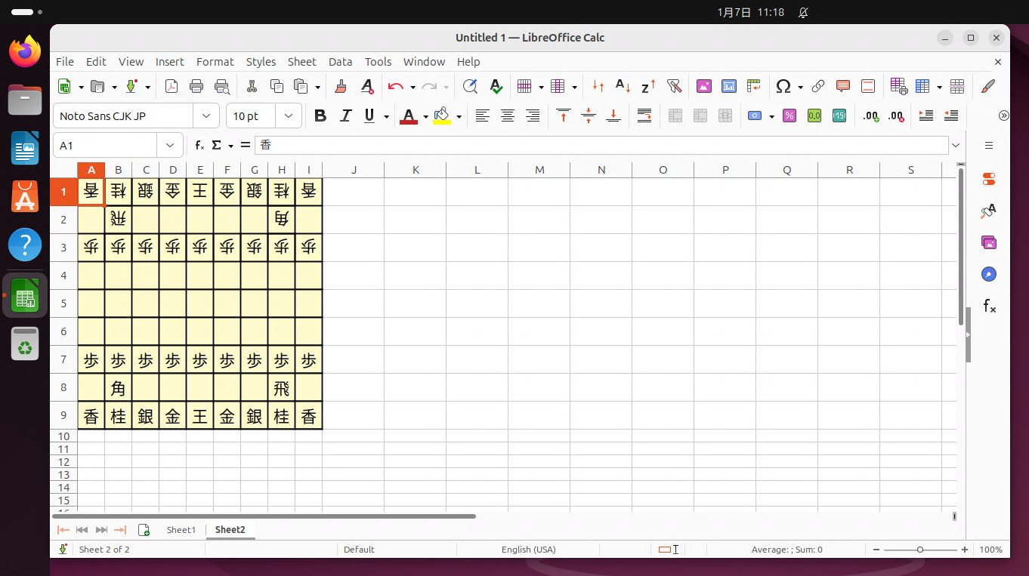Screen dimensions: 1029x576
Task: Toggle Bold formatting
Action: (320, 116)
